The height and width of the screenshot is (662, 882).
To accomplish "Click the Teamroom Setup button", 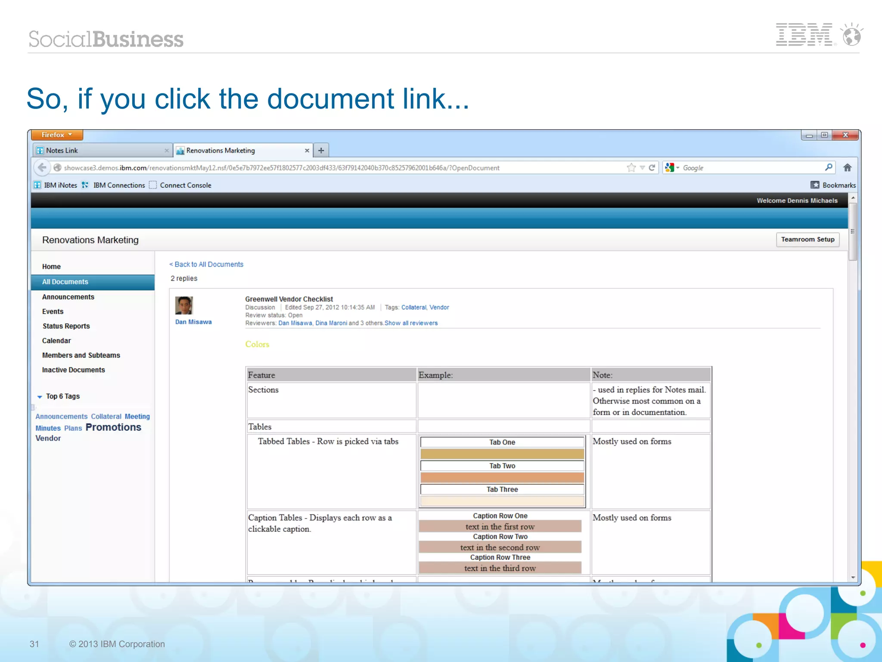I will click(x=807, y=239).
